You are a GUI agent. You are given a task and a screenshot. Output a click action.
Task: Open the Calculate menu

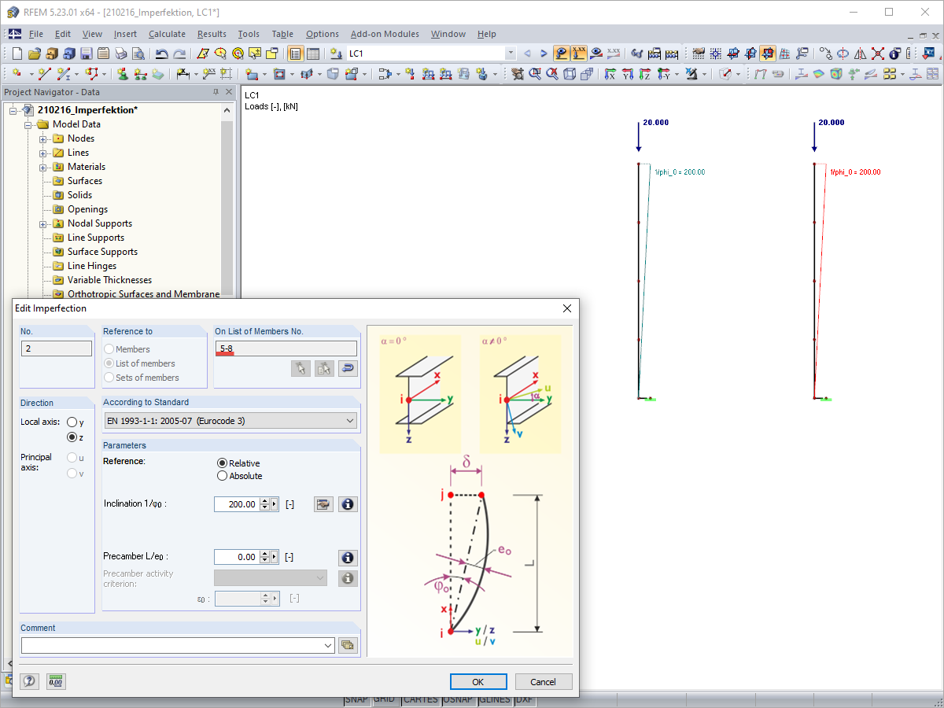[x=167, y=34]
